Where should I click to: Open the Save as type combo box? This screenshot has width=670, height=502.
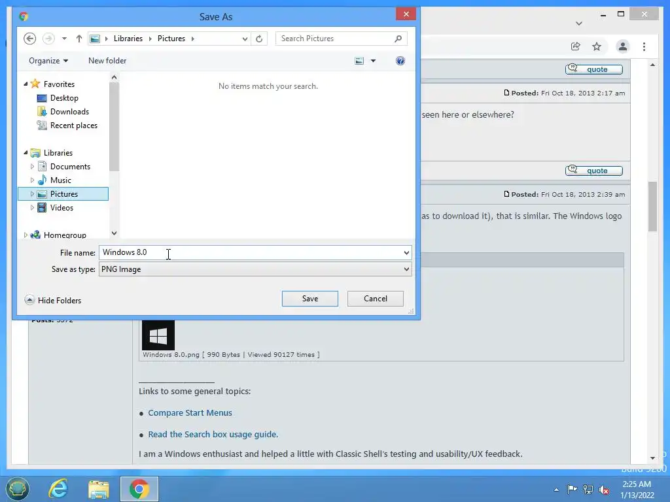click(255, 269)
